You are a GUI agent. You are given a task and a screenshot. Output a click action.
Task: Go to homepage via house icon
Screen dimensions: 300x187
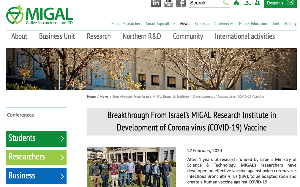(x=237, y=3)
